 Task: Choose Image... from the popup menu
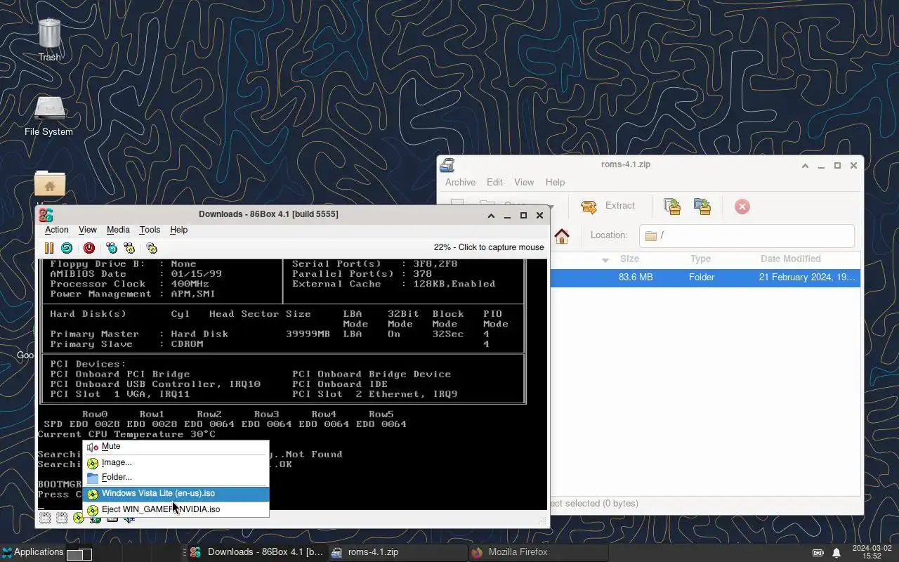click(176, 462)
